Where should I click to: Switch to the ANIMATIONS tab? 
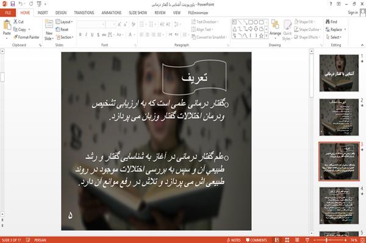112,13
